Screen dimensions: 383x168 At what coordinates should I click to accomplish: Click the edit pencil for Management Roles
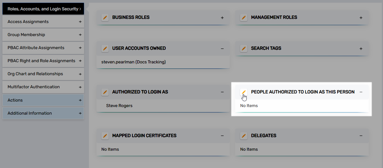[244, 18]
